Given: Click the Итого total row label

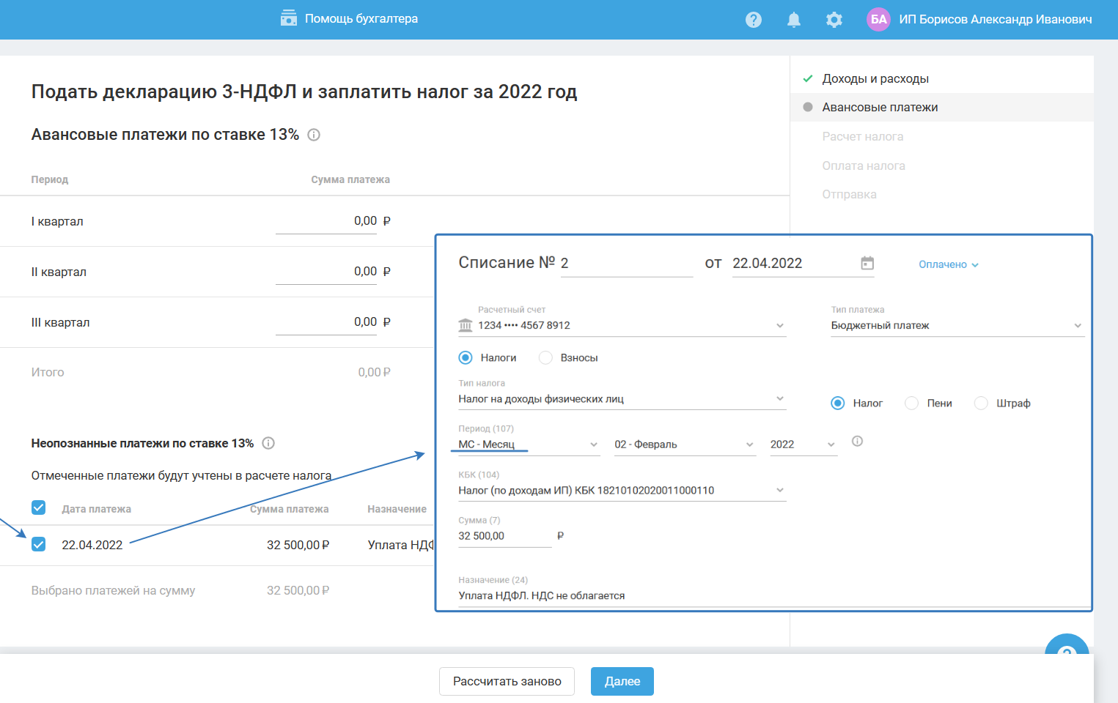Looking at the screenshot, I should tap(48, 372).
